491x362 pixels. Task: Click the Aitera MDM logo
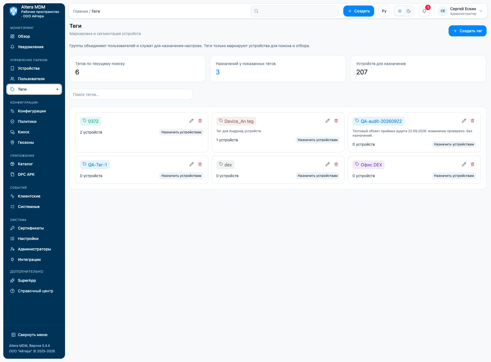click(x=14, y=11)
